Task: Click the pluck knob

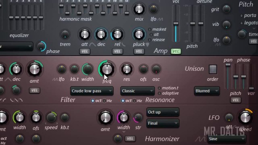Action: tap(139, 35)
